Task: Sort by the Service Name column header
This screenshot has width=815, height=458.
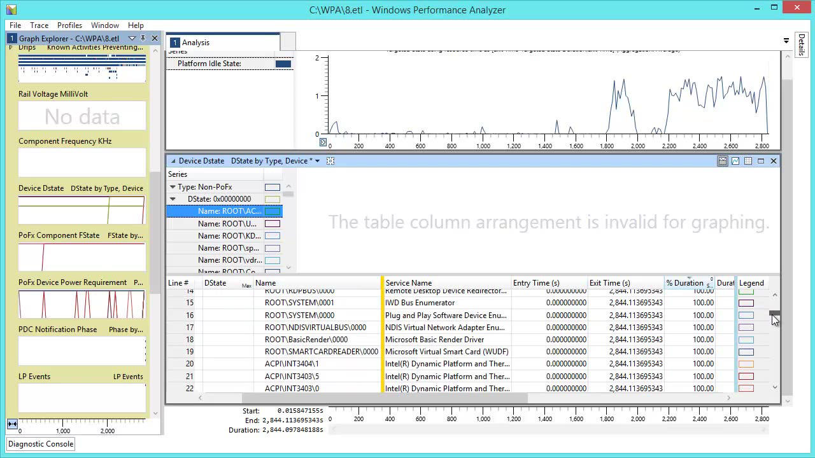Action: [448, 283]
